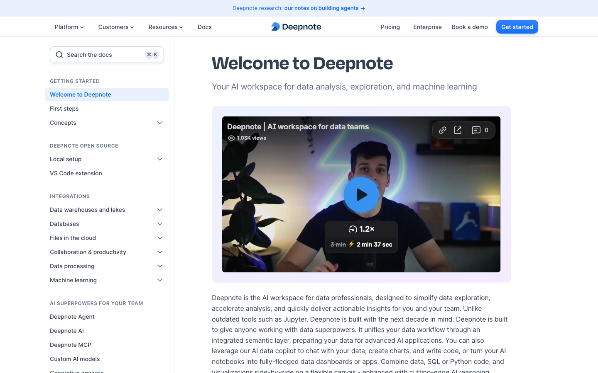Screen dimensions: 598x373
Task: Open the Resources dropdown menu
Action: [166, 27]
